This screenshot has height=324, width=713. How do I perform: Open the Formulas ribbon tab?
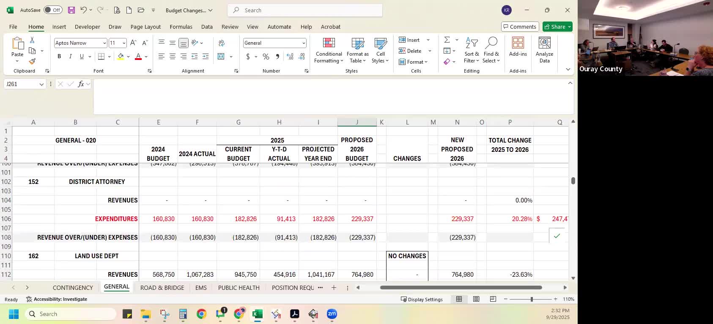tap(181, 27)
